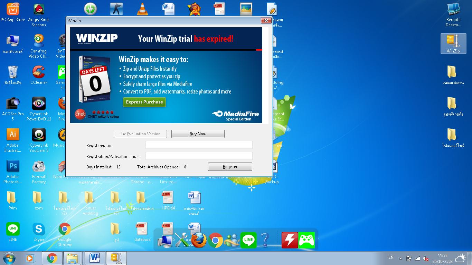Select the VLC media player cone icon
This screenshot has height=265, width=472.
tap(142, 9)
